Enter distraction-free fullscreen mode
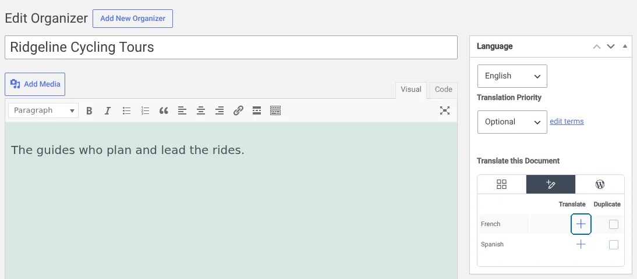The image size is (637, 279). pyautogui.click(x=445, y=110)
